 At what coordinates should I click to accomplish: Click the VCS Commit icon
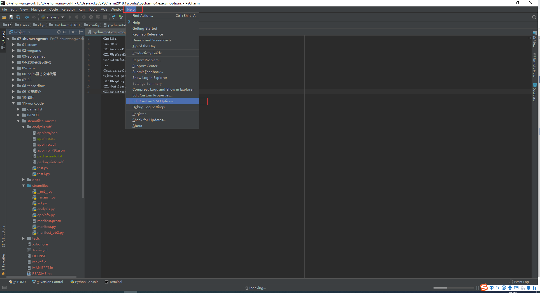pos(121,17)
